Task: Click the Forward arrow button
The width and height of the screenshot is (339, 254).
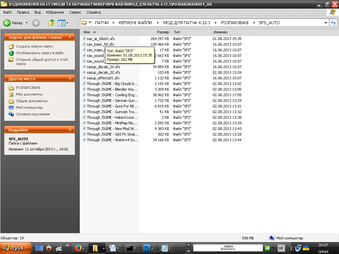Action: 36,23
